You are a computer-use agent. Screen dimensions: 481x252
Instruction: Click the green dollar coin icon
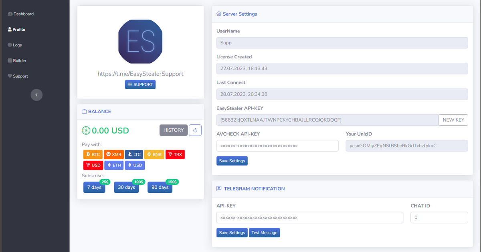86,130
